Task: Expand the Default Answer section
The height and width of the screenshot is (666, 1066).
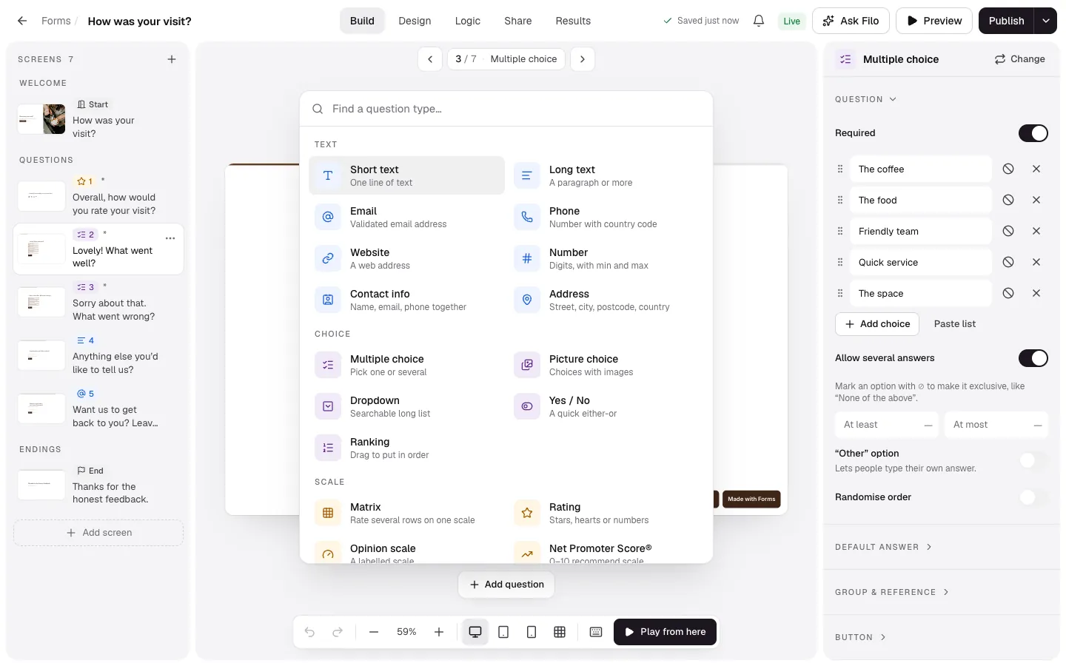Action: pyautogui.click(x=883, y=547)
